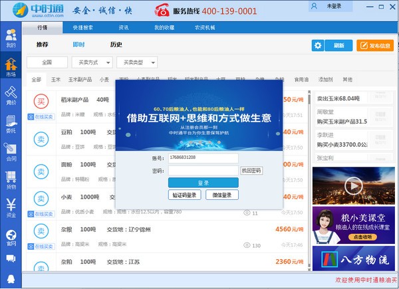Go to 货物 goods sidebar icon
The width and height of the screenshot is (399, 289).
[x=10, y=180]
